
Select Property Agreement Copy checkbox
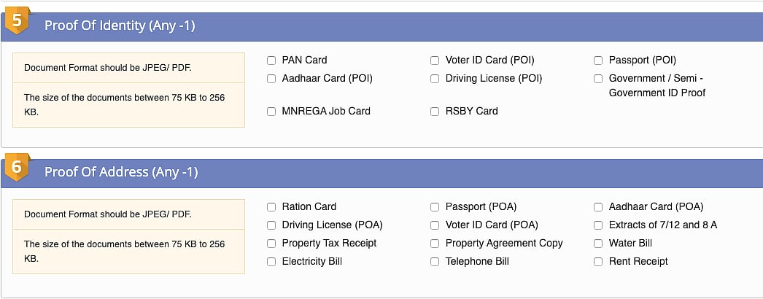click(435, 244)
